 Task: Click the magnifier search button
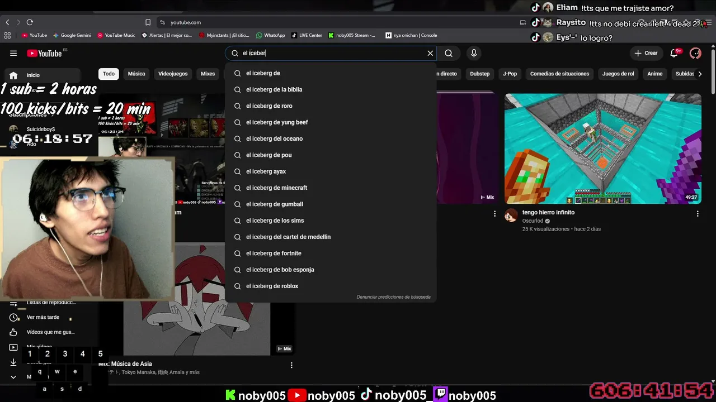(x=449, y=53)
